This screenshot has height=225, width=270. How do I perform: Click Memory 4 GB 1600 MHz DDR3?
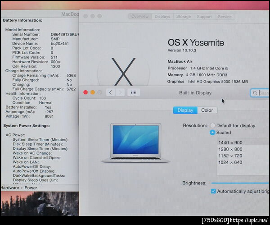point(198,75)
